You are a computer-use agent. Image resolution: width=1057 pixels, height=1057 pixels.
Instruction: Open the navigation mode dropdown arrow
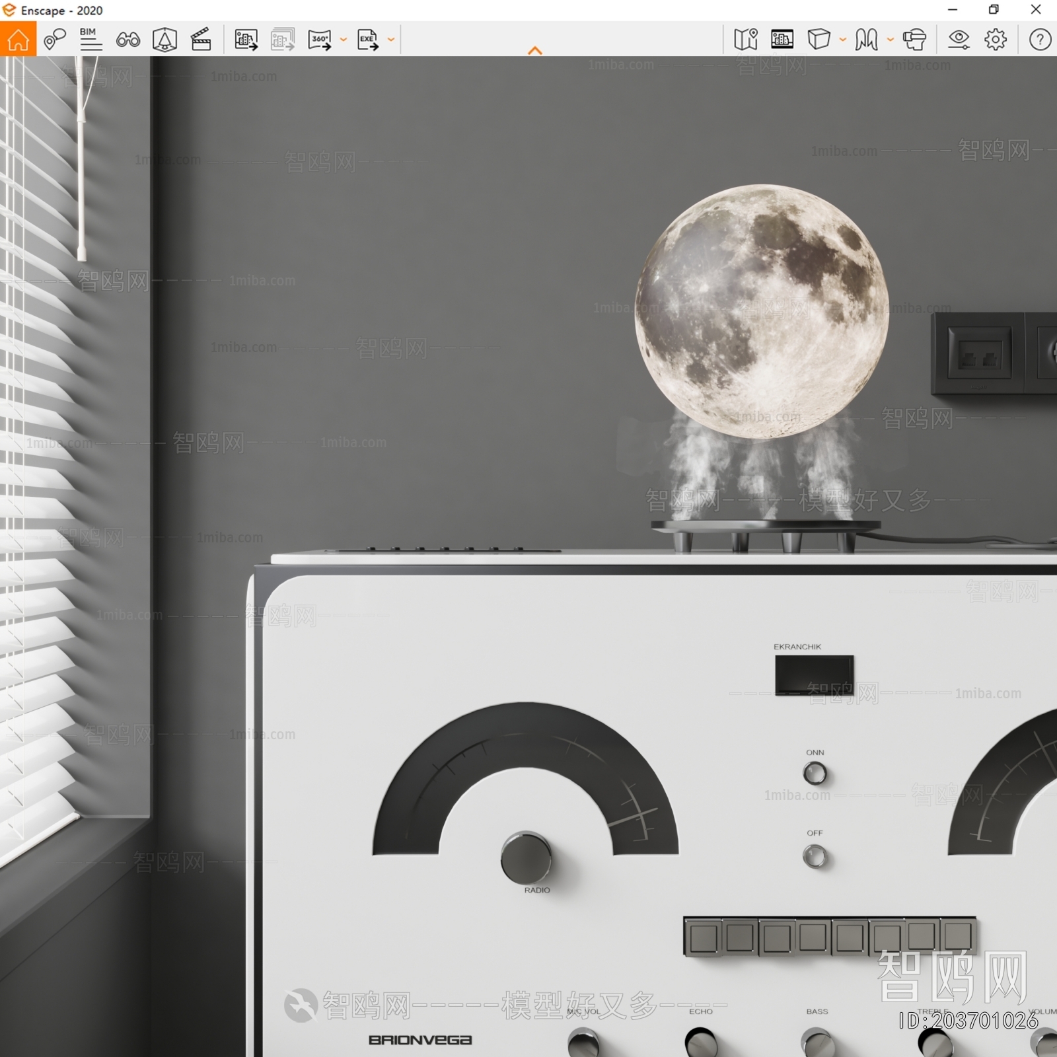click(x=891, y=40)
